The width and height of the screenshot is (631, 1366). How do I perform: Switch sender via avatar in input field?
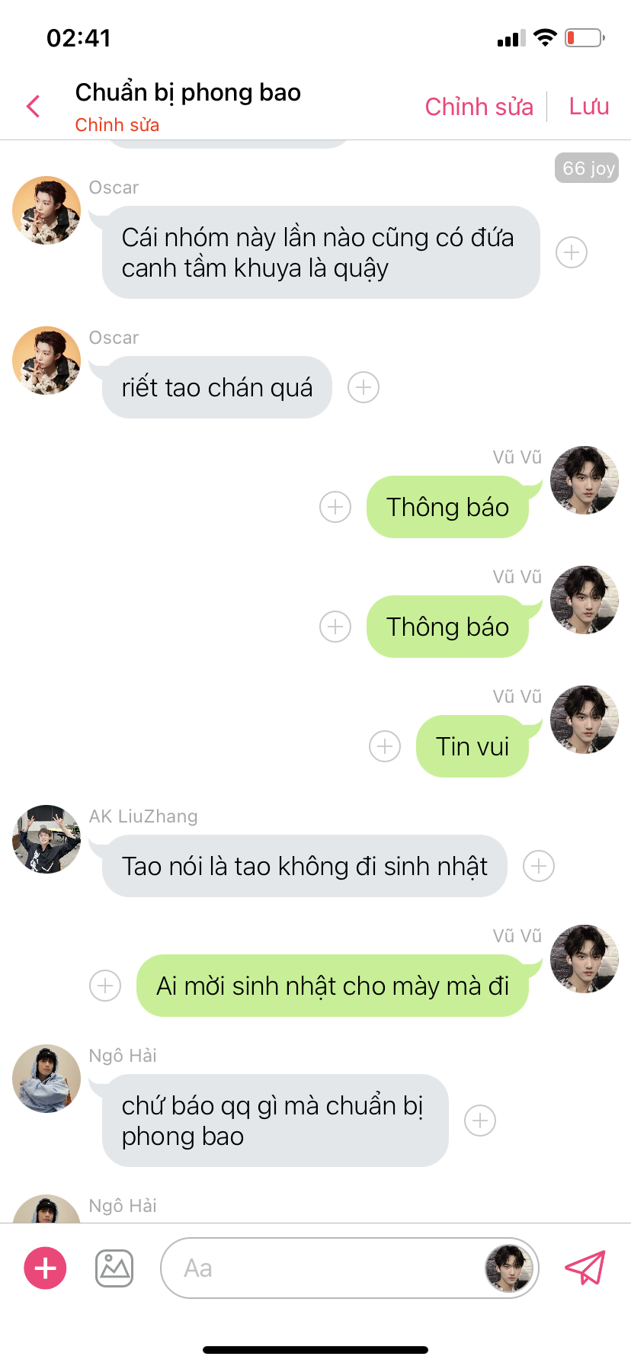(509, 1268)
